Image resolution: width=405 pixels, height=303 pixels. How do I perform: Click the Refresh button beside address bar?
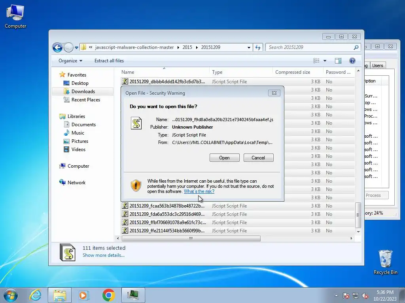(x=258, y=47)
